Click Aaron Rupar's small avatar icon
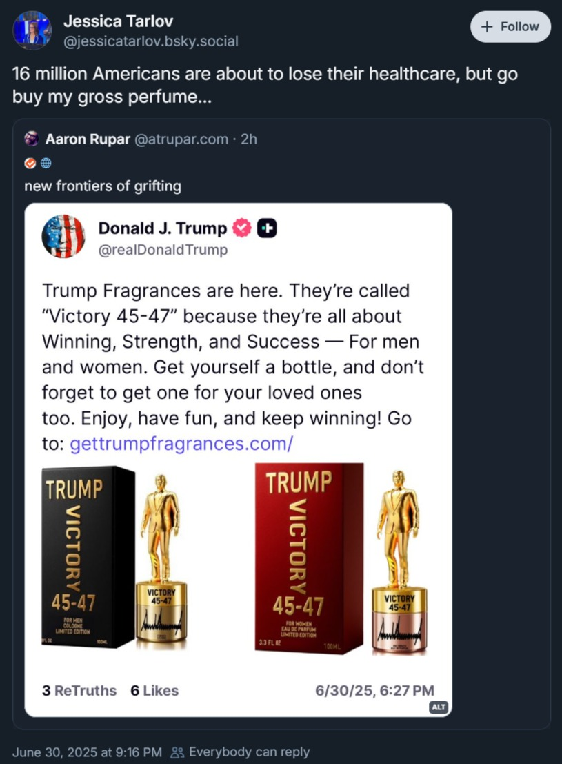562x764 pixels. [x=31, y=139]
